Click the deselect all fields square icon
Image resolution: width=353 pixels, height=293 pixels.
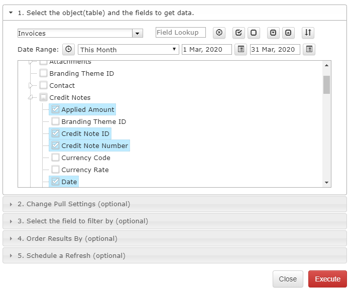(x=254, y=33)
